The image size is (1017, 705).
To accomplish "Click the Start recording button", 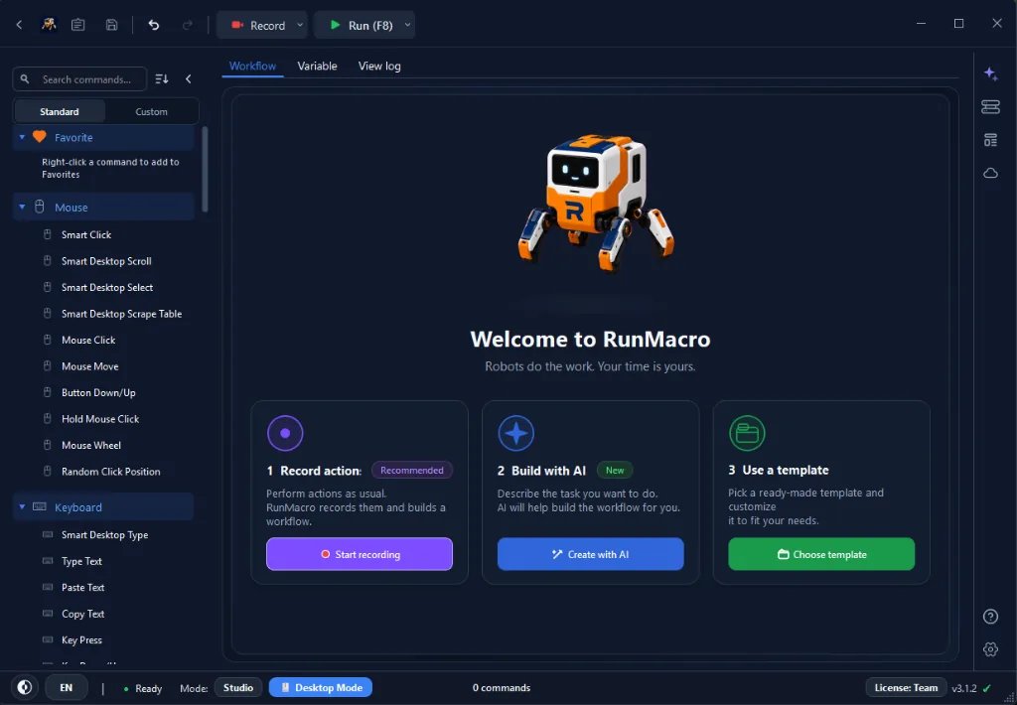I will (360, 554).
